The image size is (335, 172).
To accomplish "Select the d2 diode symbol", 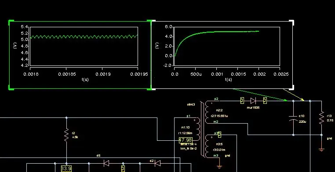I will [157, 164].
